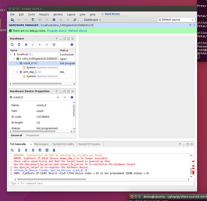Open the Default Layout dropdown
The width and height of the screenshot is (207, 201).
tap(176, 20)
